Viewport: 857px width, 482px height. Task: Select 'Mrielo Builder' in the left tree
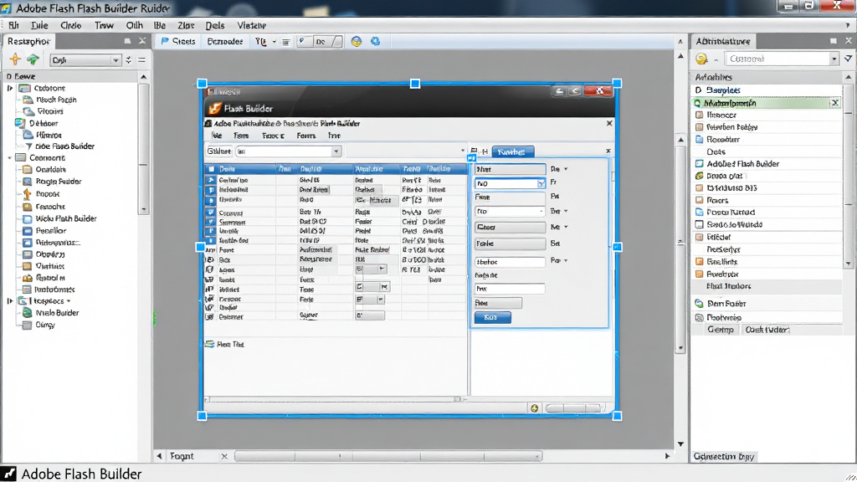(x=57, y=313)
